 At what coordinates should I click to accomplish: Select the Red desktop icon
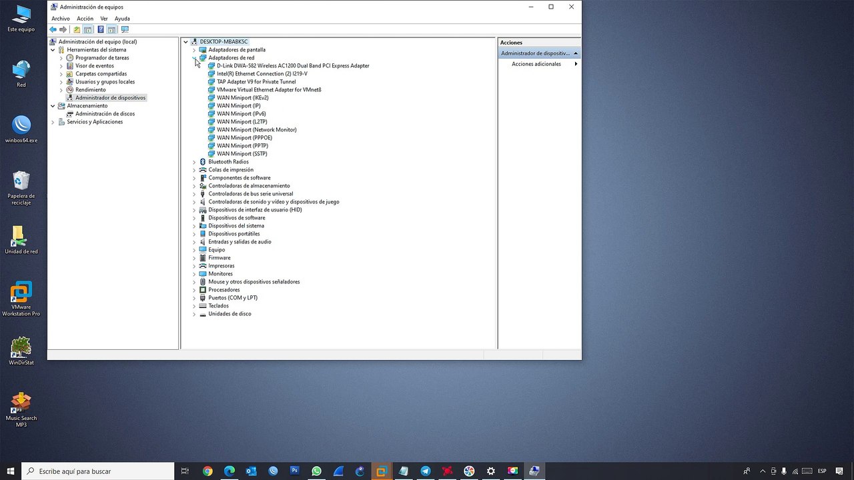click(21, 74)
